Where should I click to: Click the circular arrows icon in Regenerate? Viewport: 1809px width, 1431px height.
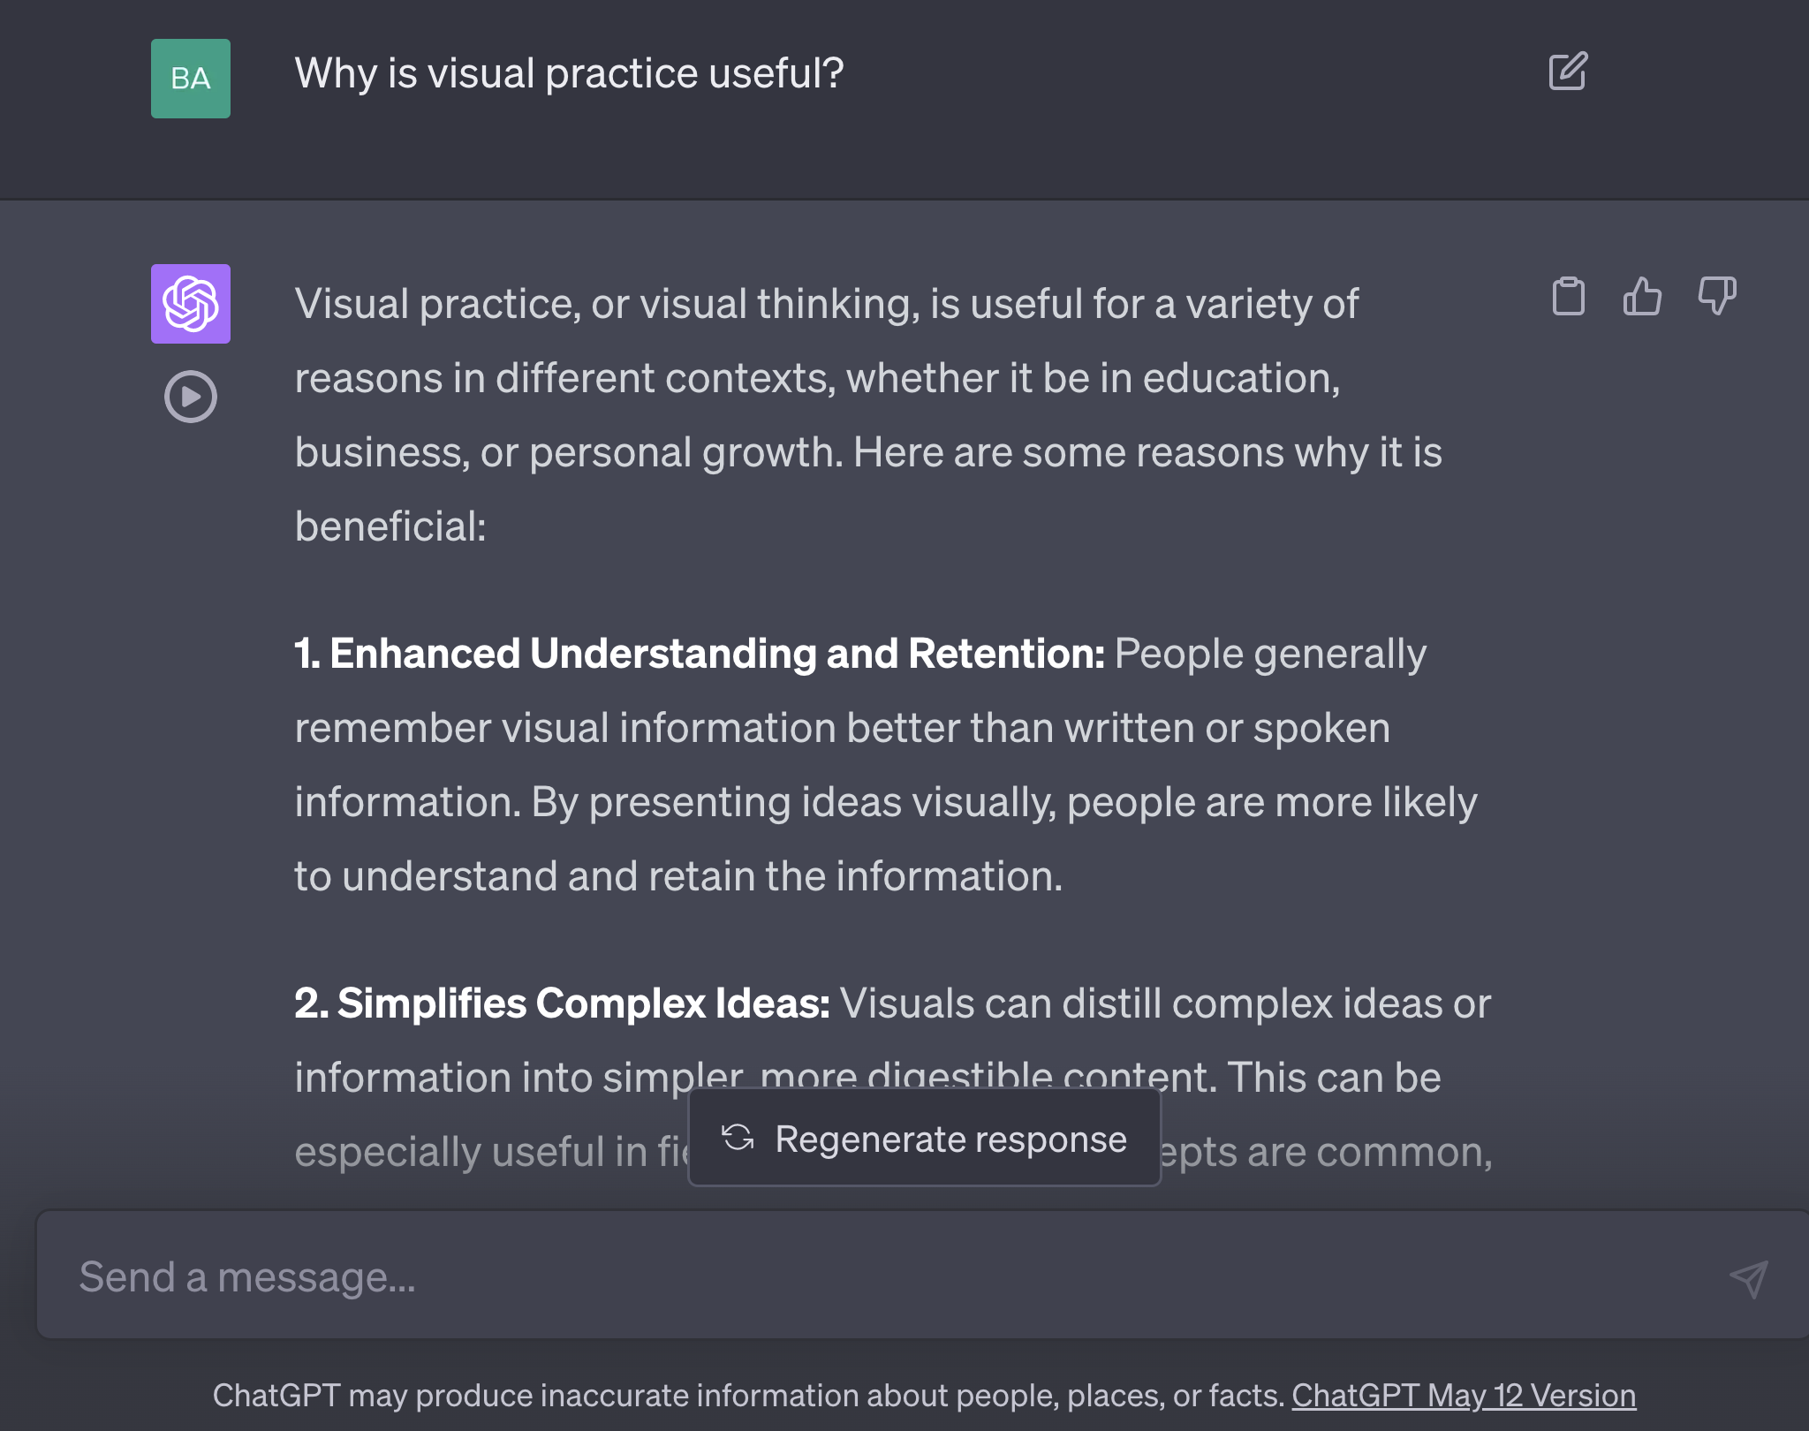pos(738,1138)
